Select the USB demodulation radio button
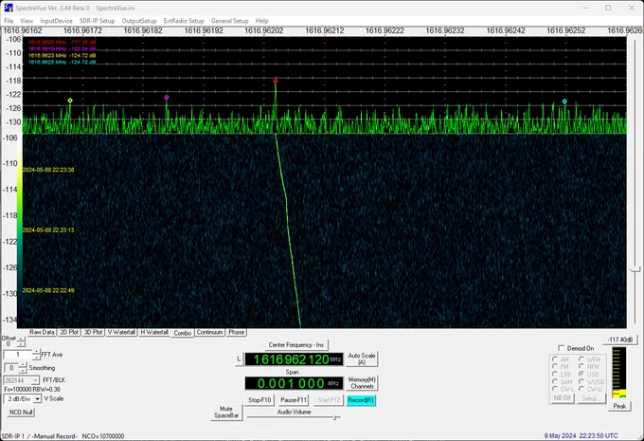The image size is (644, 441). coord(581,374)
